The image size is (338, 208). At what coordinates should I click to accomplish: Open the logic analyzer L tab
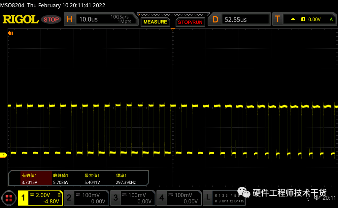pyautogui.click(x=208, y=197)
